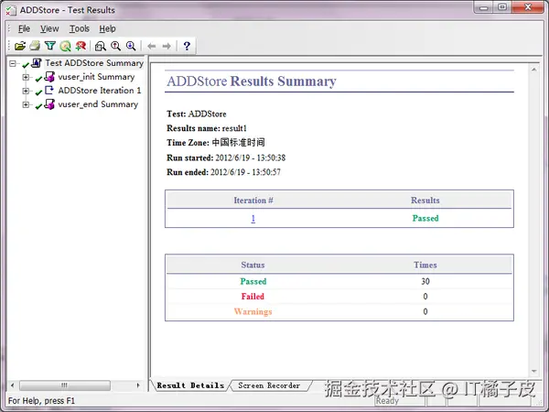Click the Time Zone line
The width and height of the screenshot is (549, 412).
tap(216, 143)
